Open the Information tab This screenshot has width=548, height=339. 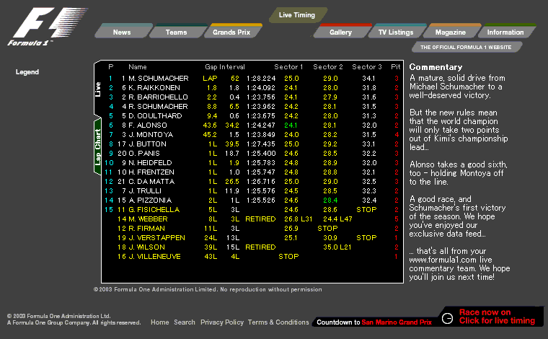(x=505, y=32)
